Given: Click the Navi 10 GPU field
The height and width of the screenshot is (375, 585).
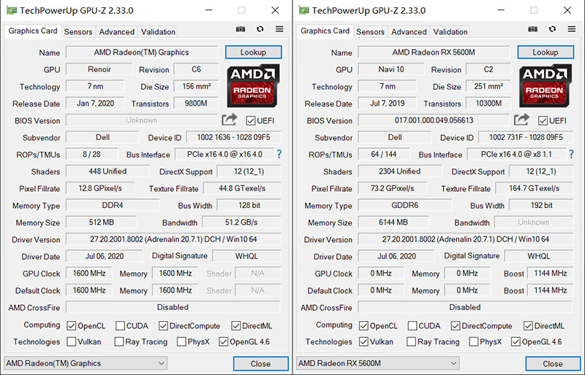Looking at the screenshot, I should click(x=391, y=69).
